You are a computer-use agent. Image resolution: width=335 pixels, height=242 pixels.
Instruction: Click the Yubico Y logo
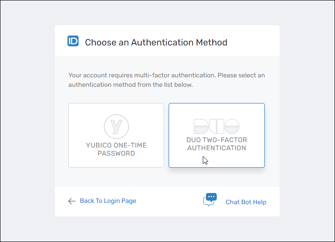click(x=116, y=126)
